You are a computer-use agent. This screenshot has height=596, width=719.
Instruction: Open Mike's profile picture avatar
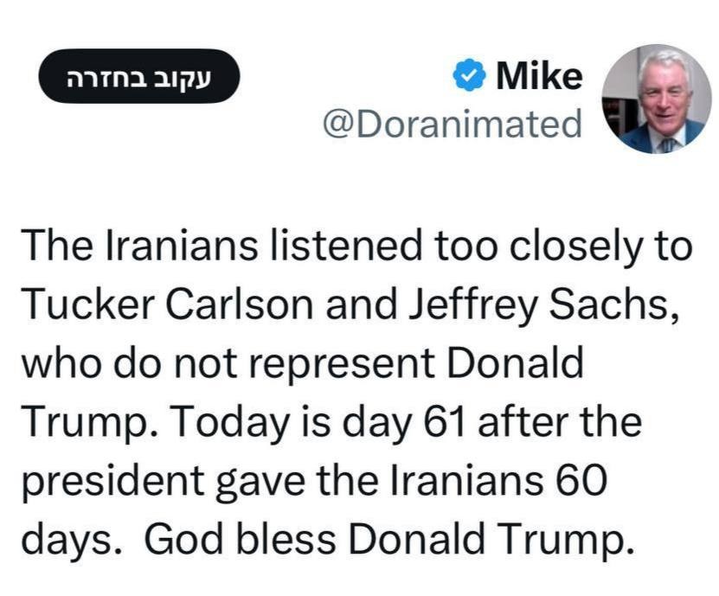[657, 99]
